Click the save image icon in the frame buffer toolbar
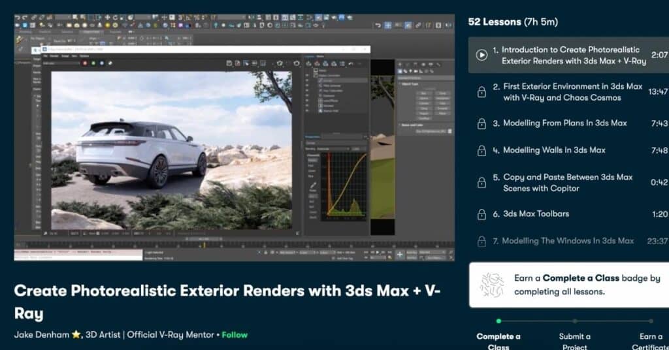Image resolution: width=669 pixels, height=350 pixels. click(229, 63)
